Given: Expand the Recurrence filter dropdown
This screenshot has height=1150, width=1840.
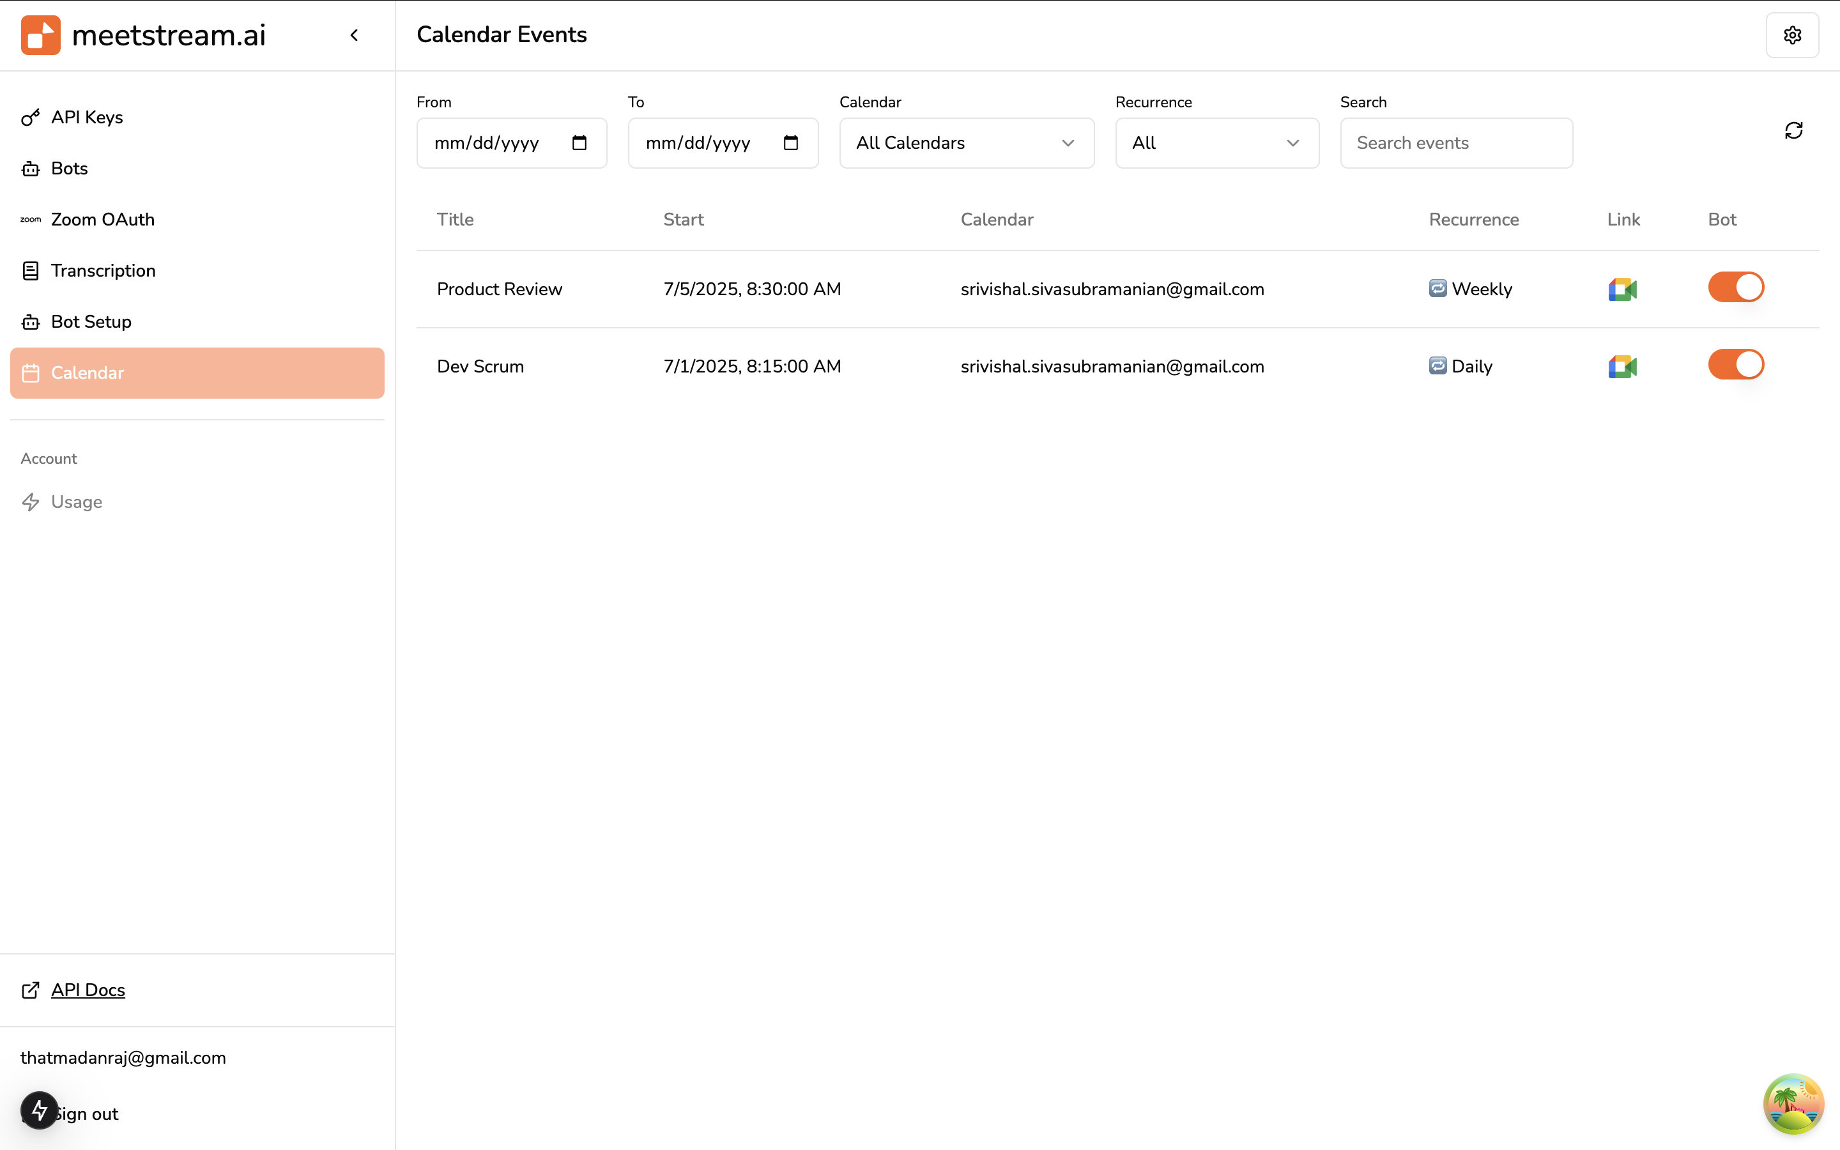Looking at the screenshot, I should 1216,143.
